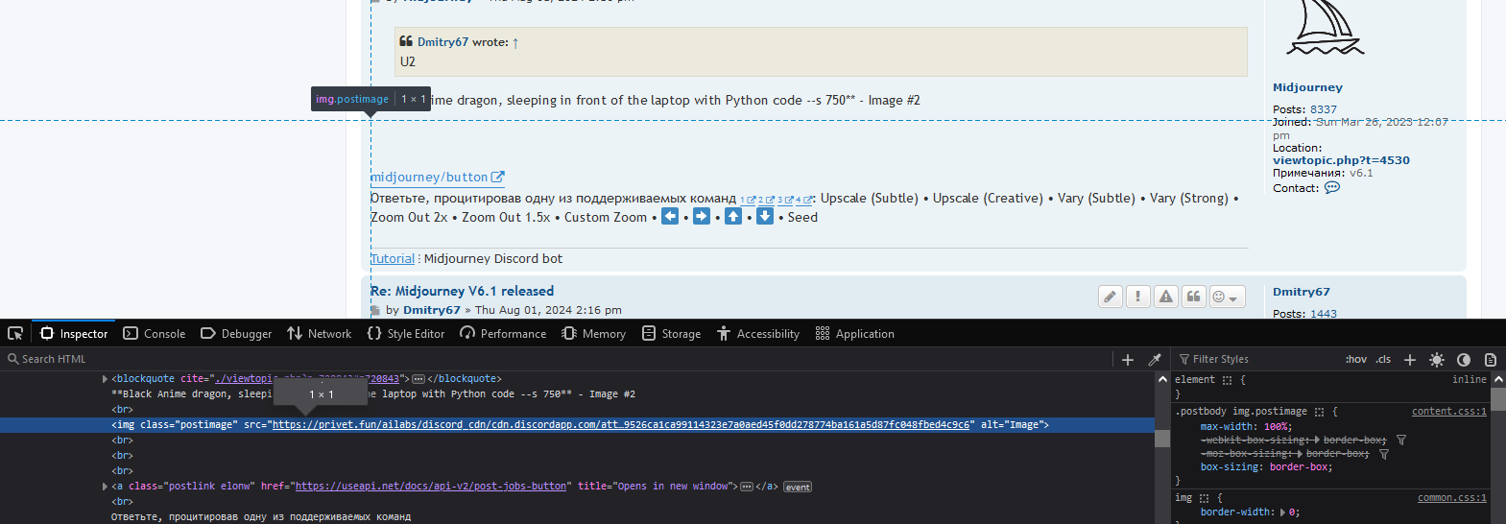
Task: Focus the Filter Styles field
Action: (x=1255, y=359)
